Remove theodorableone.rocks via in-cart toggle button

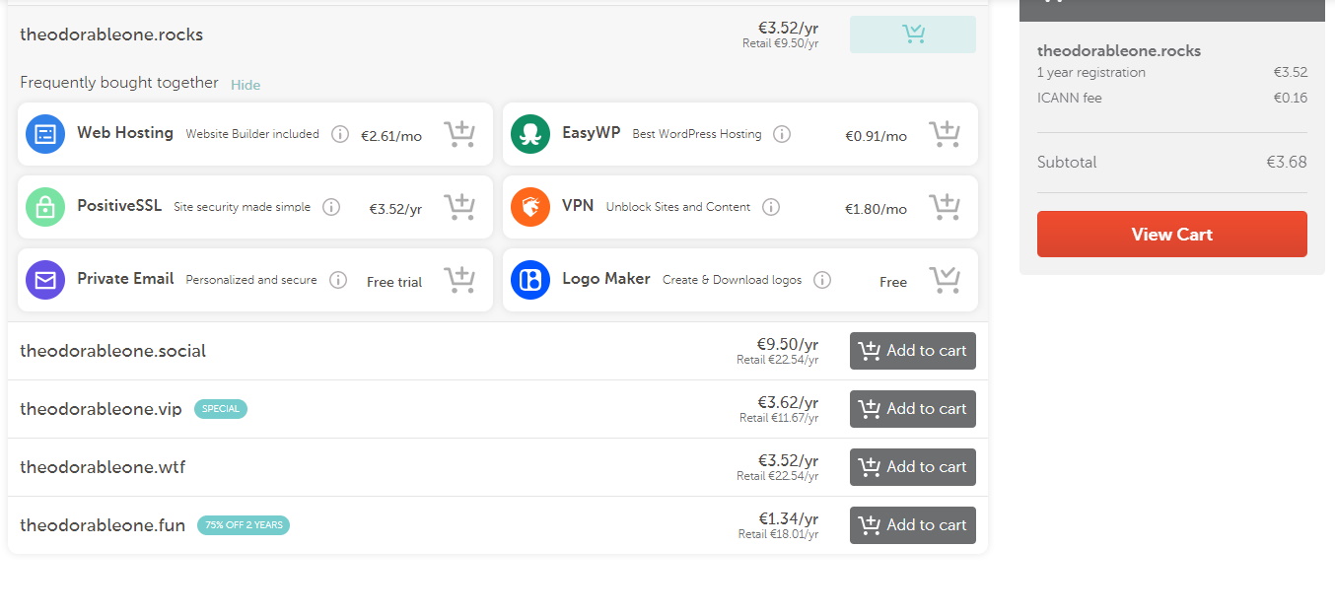pyautogui.click(x=912, y=34)
